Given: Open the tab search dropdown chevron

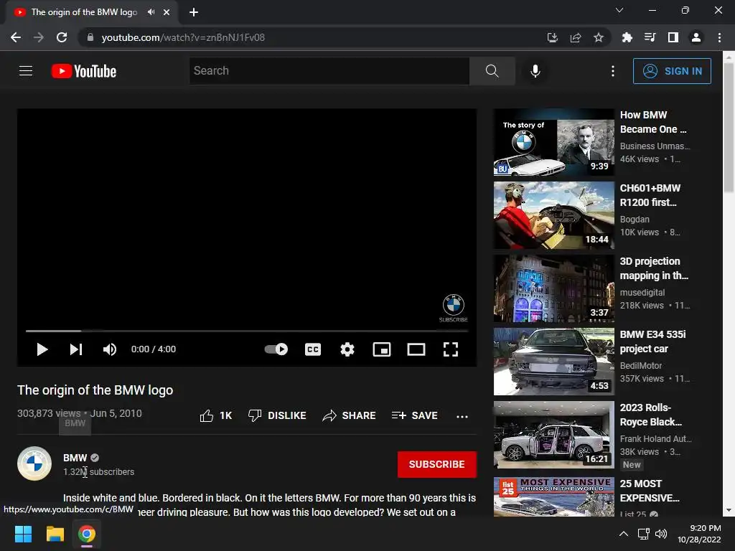Looking at the screenshot, I should point(619,10).
